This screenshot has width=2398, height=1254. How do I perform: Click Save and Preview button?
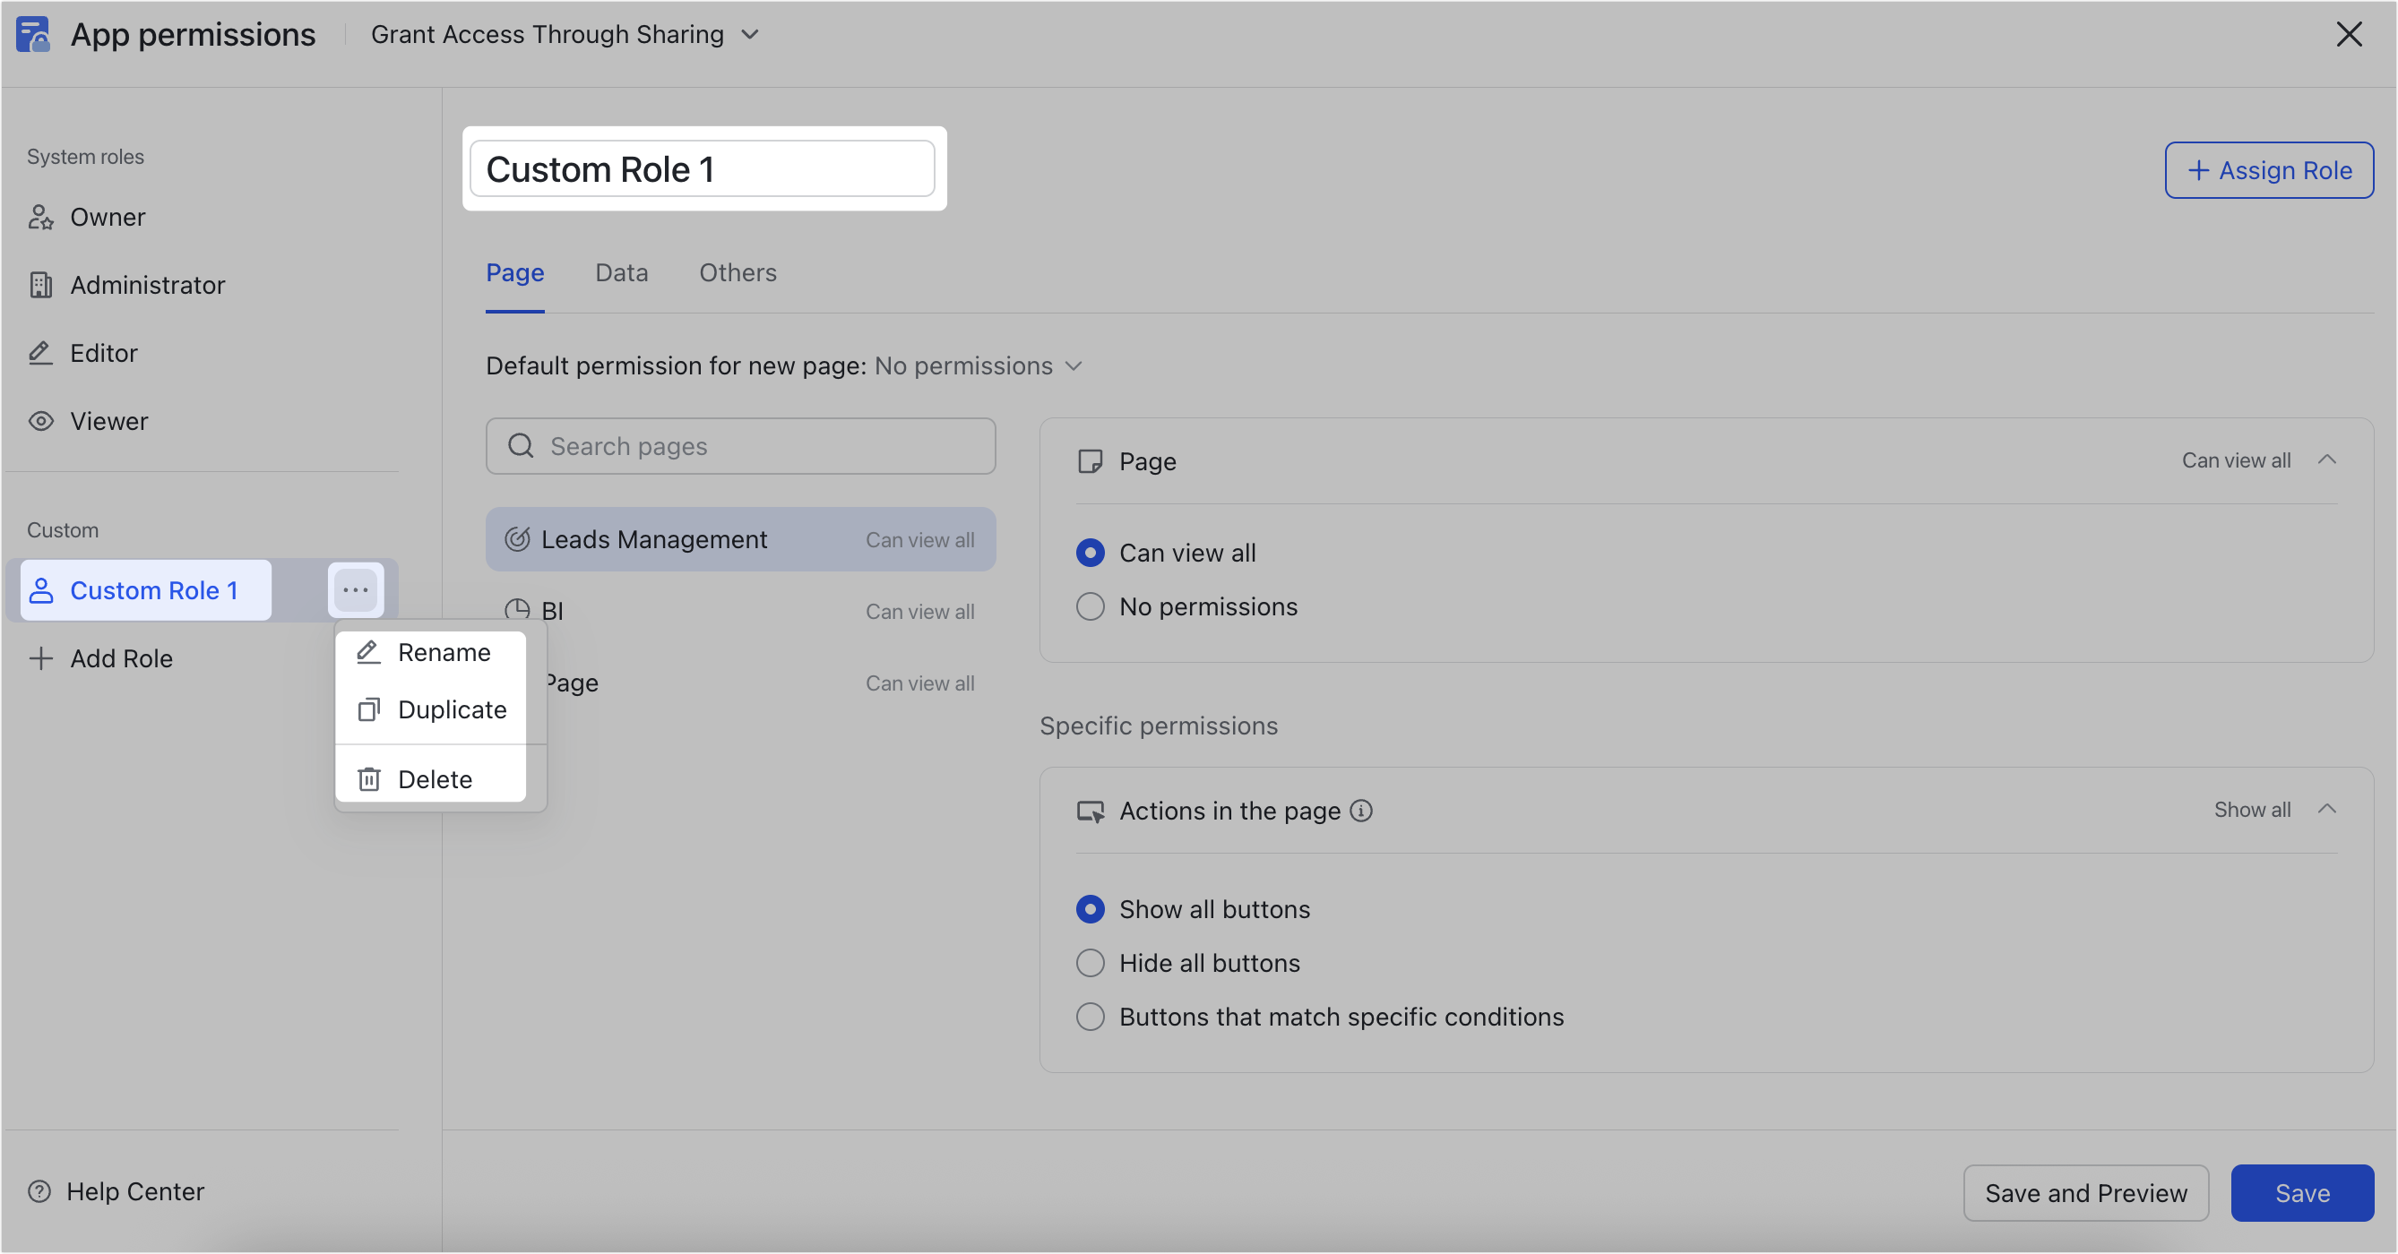tap(2085, 1192)
